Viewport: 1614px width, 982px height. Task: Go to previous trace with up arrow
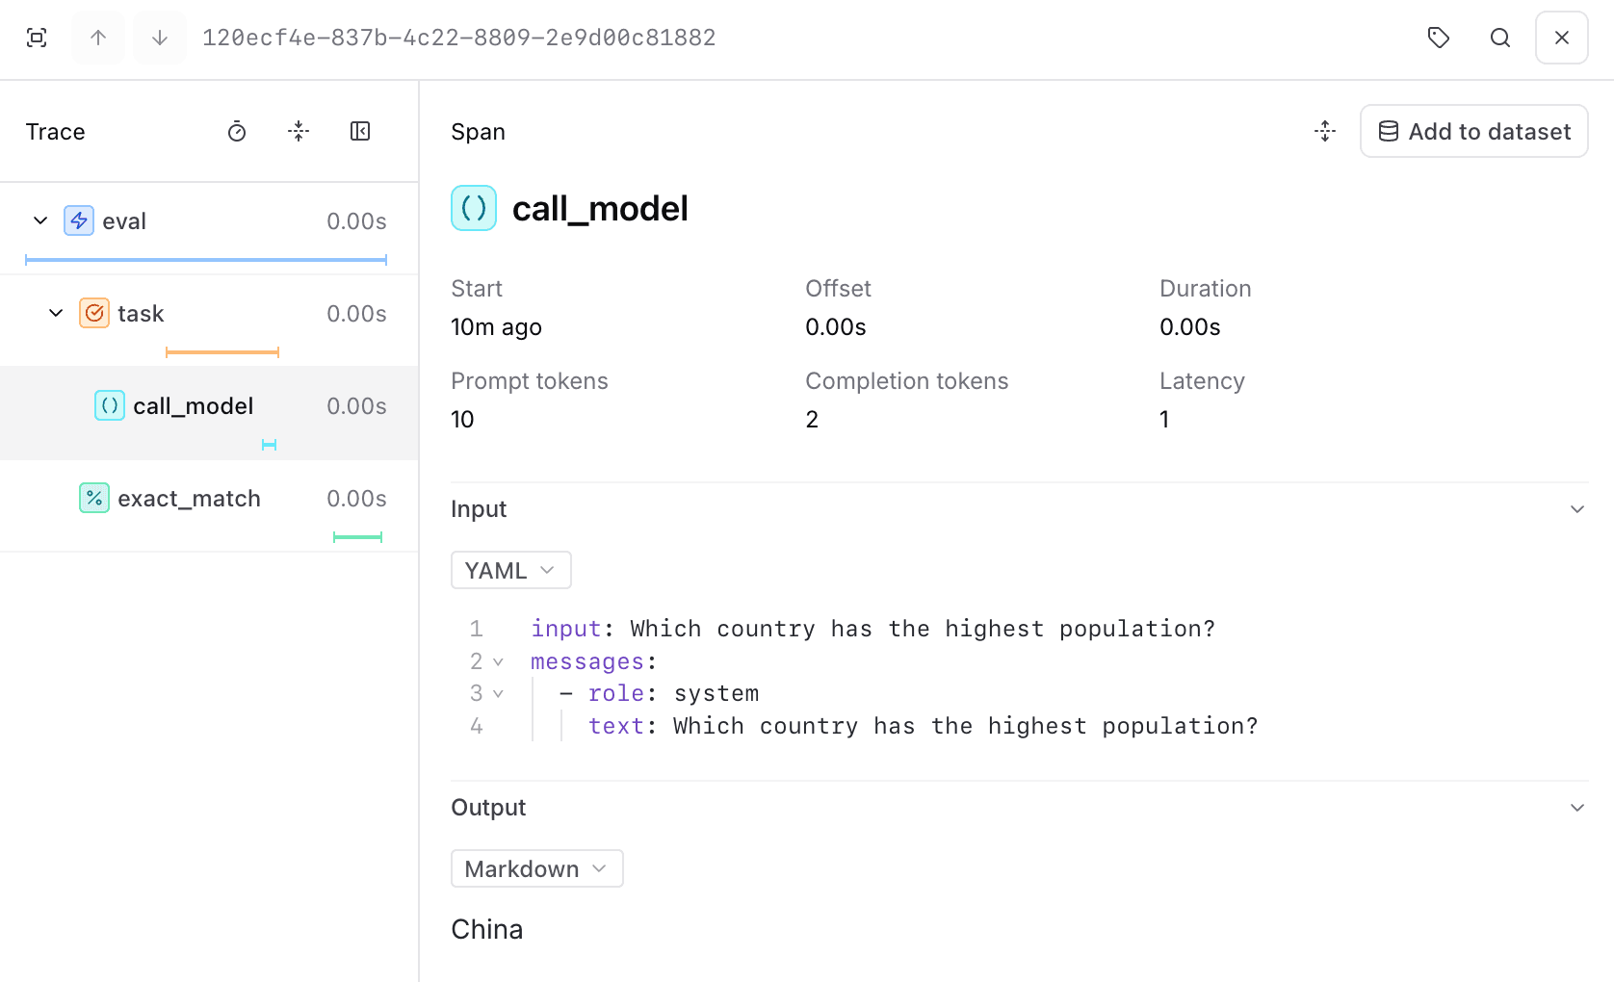98,38
